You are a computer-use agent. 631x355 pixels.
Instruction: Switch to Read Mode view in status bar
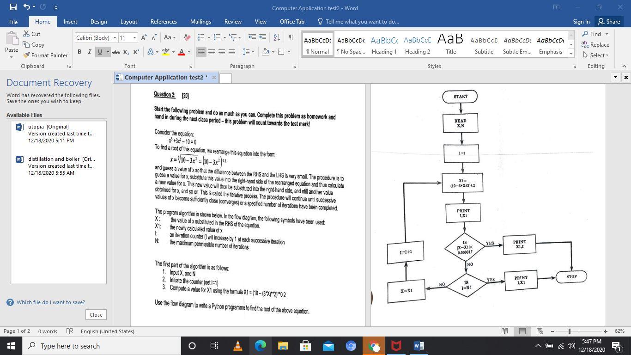click(504, 331)
